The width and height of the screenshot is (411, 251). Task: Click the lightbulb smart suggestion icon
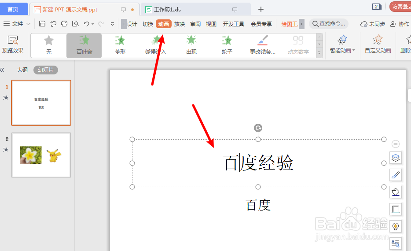(396, 226)
